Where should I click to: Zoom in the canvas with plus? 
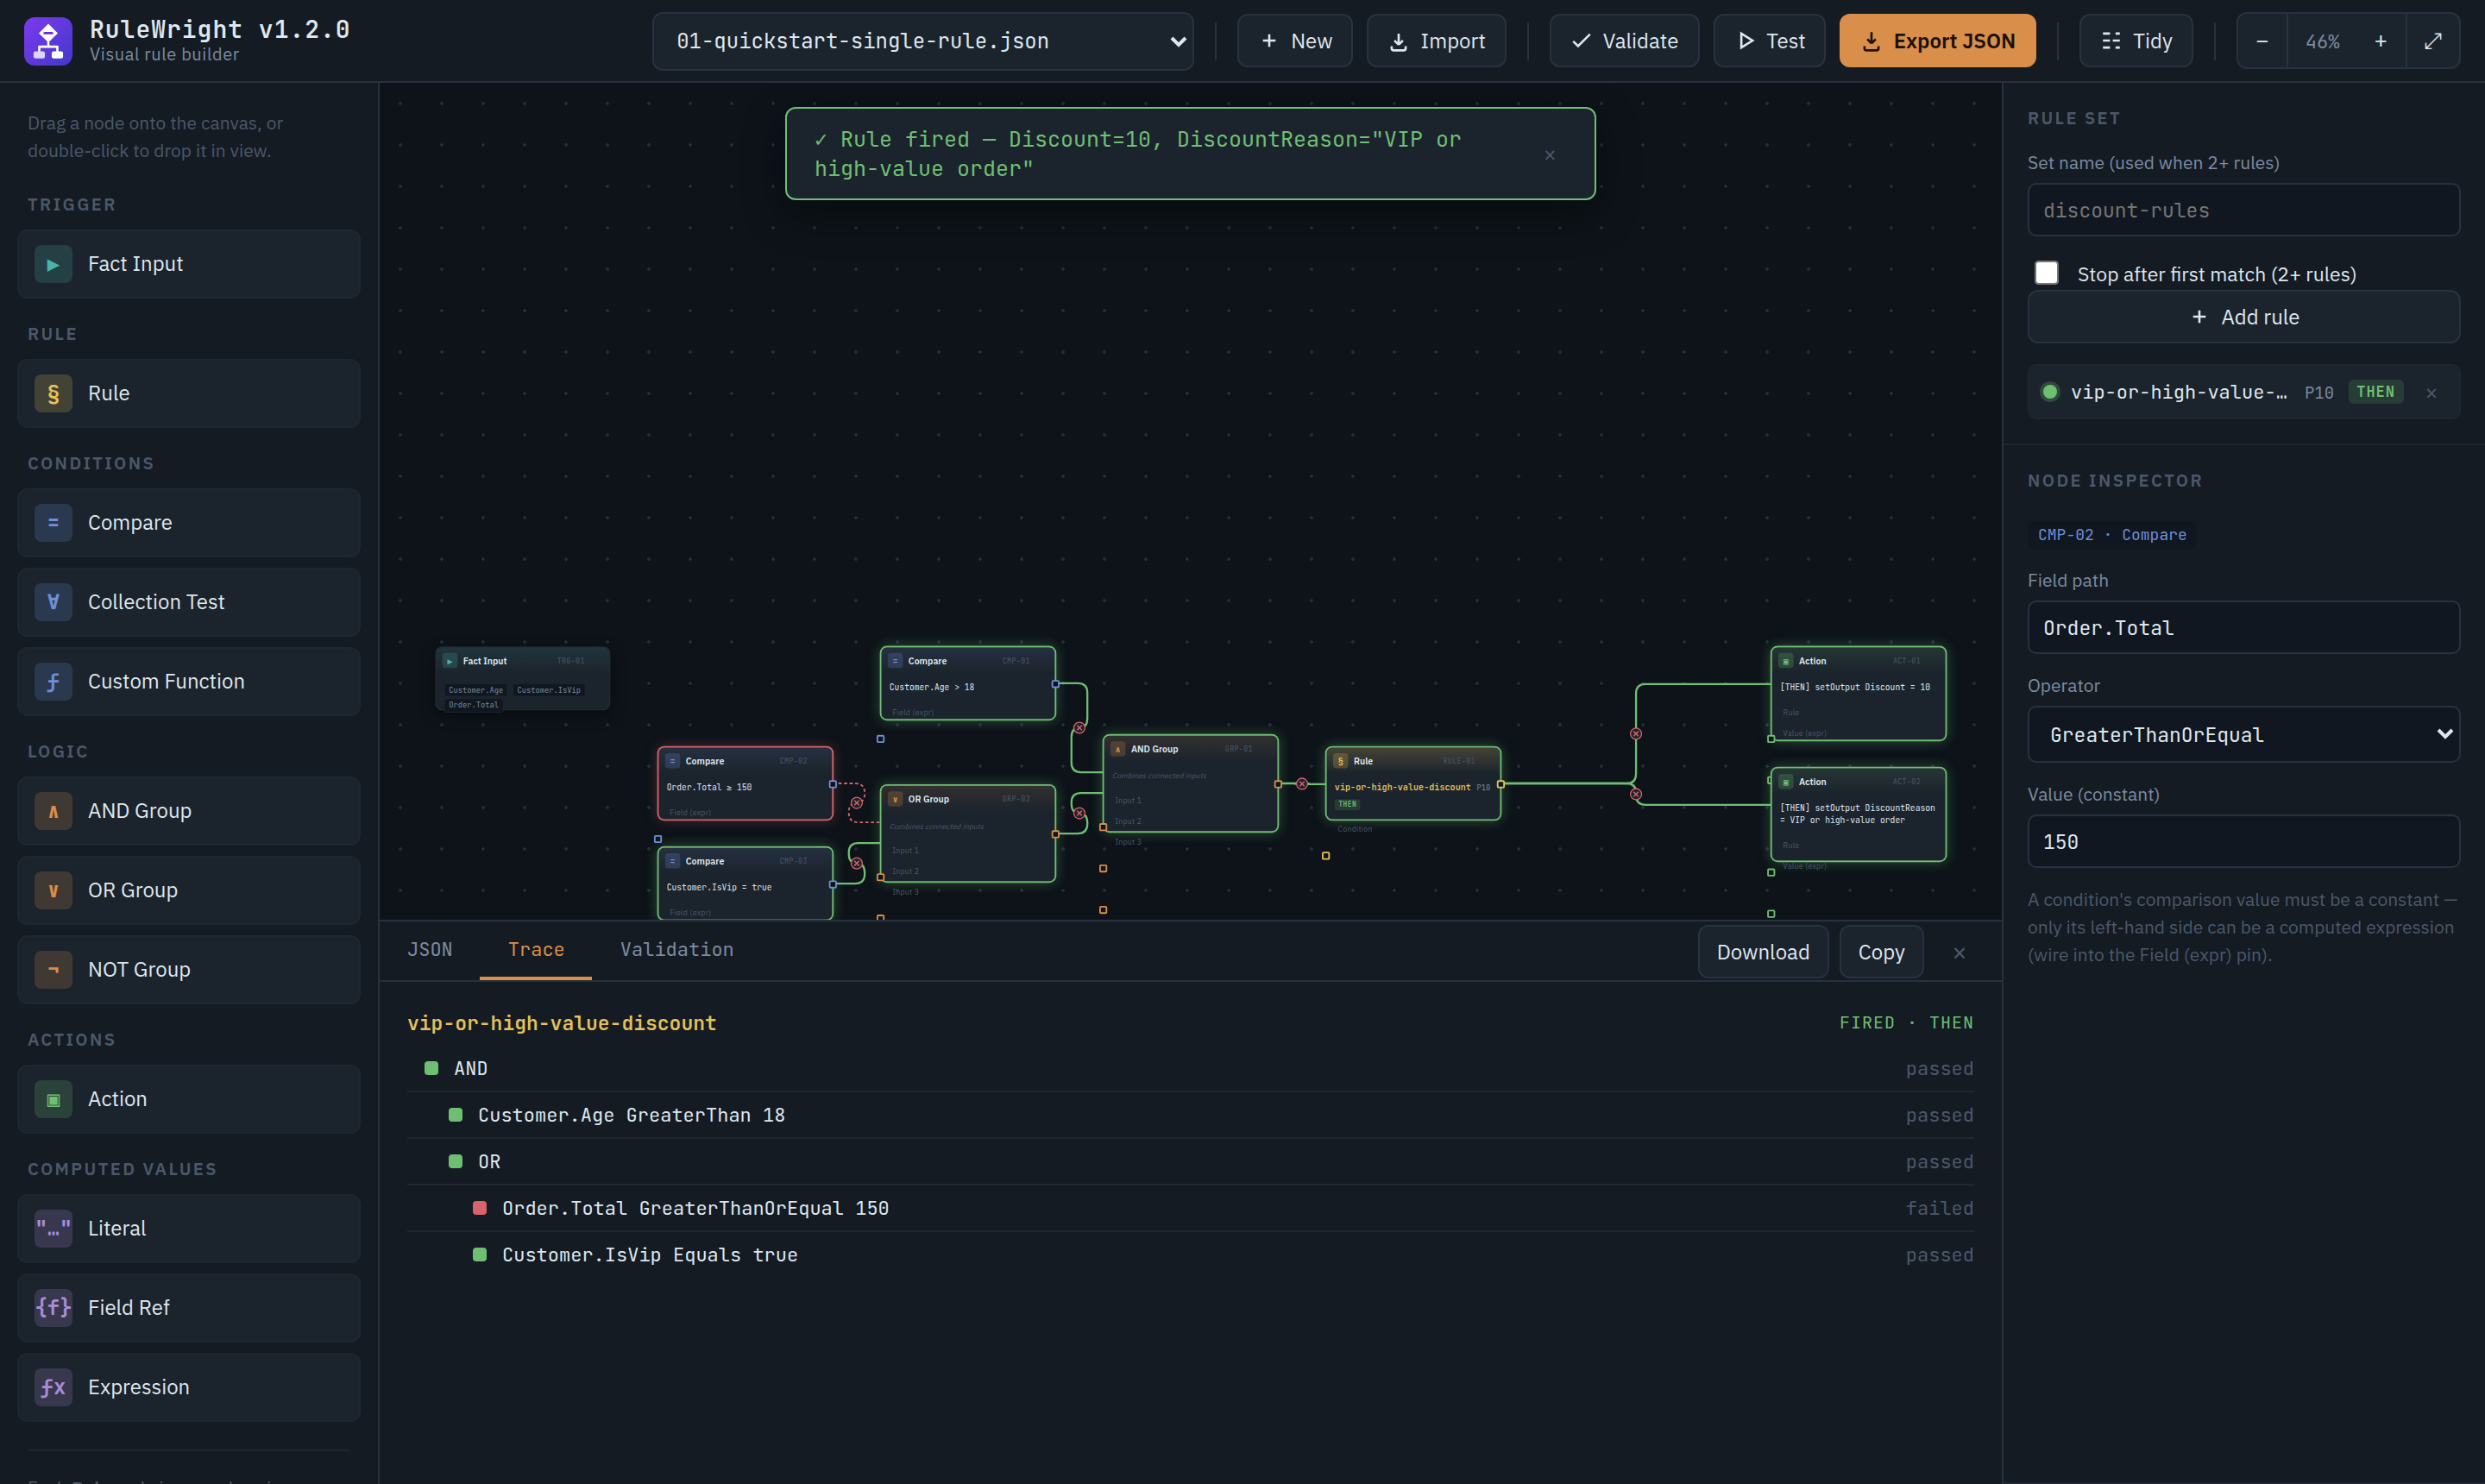2381,41
